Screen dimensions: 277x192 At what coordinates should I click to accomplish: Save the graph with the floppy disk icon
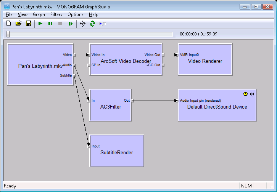click(x=29, y=24)
